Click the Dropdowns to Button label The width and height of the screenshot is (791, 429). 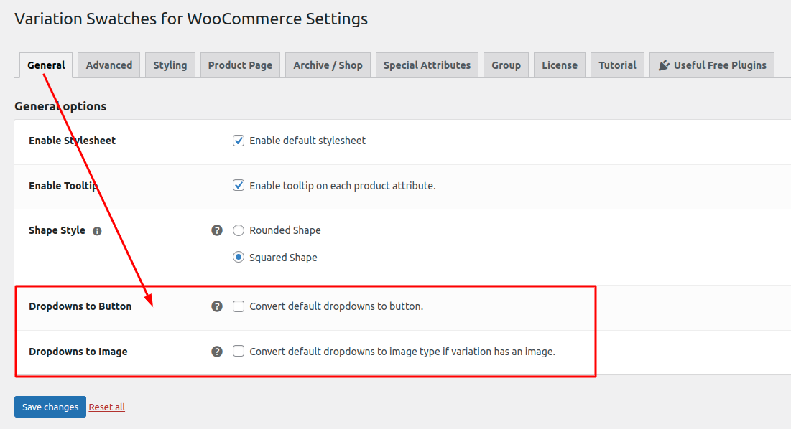tap(80, 306)
